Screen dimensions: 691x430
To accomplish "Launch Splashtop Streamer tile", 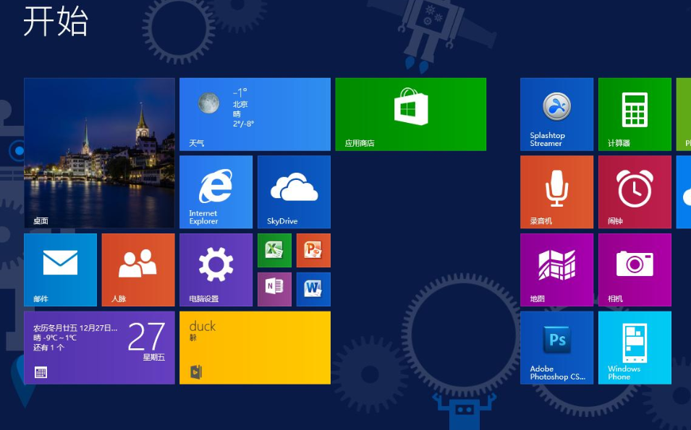I will point(556,114).
